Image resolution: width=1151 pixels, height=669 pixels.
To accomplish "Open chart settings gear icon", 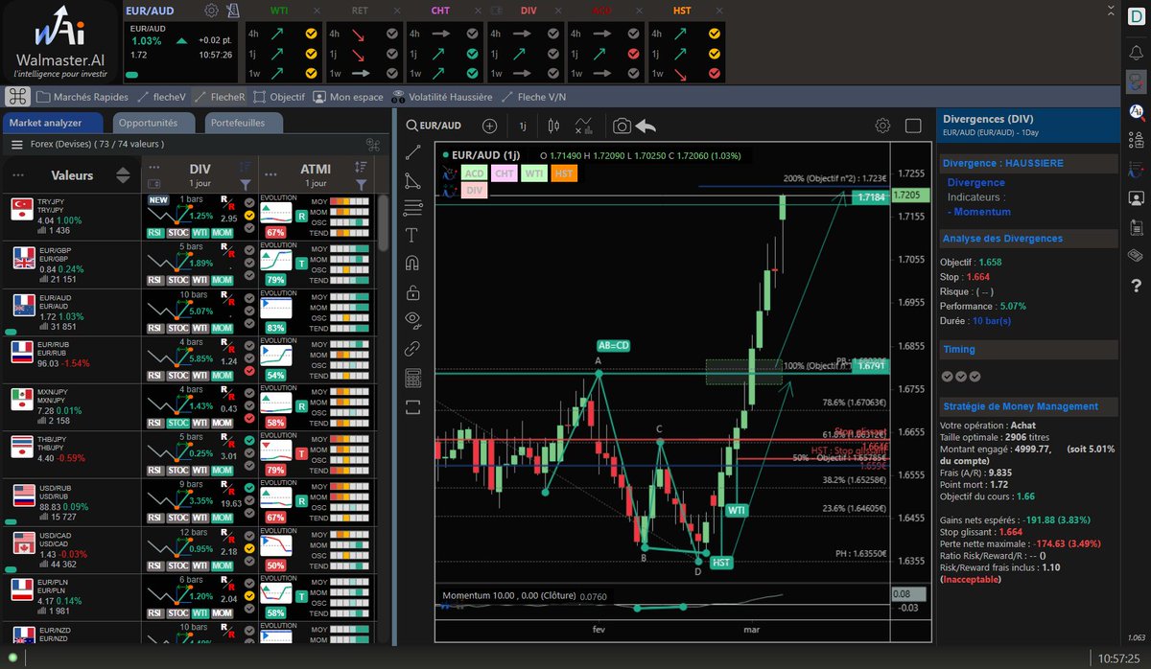I will (x=882, y=126).
